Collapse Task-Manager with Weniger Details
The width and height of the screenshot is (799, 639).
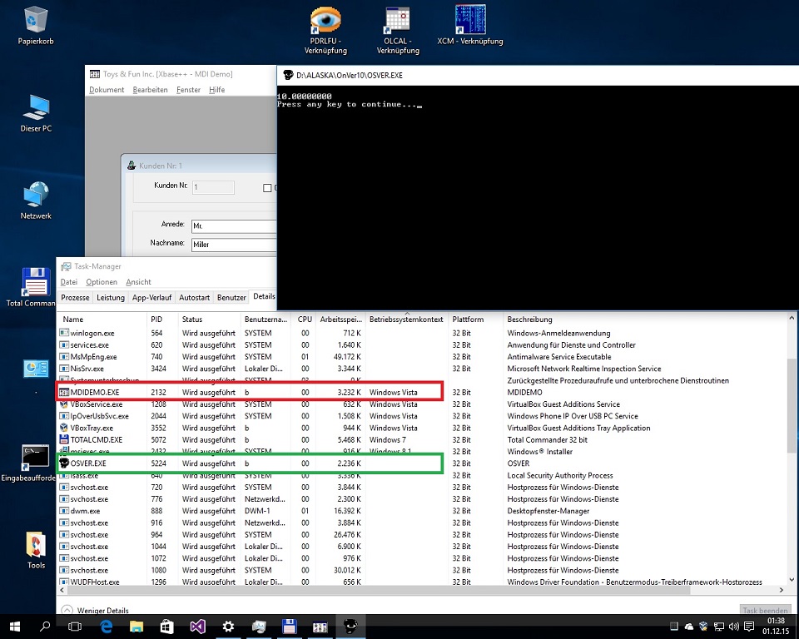[x=95, y=610]
